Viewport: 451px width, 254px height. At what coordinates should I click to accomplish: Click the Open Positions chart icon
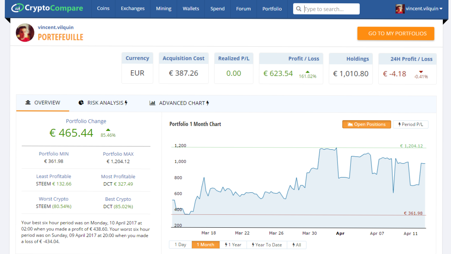click(x=350, y=125)
